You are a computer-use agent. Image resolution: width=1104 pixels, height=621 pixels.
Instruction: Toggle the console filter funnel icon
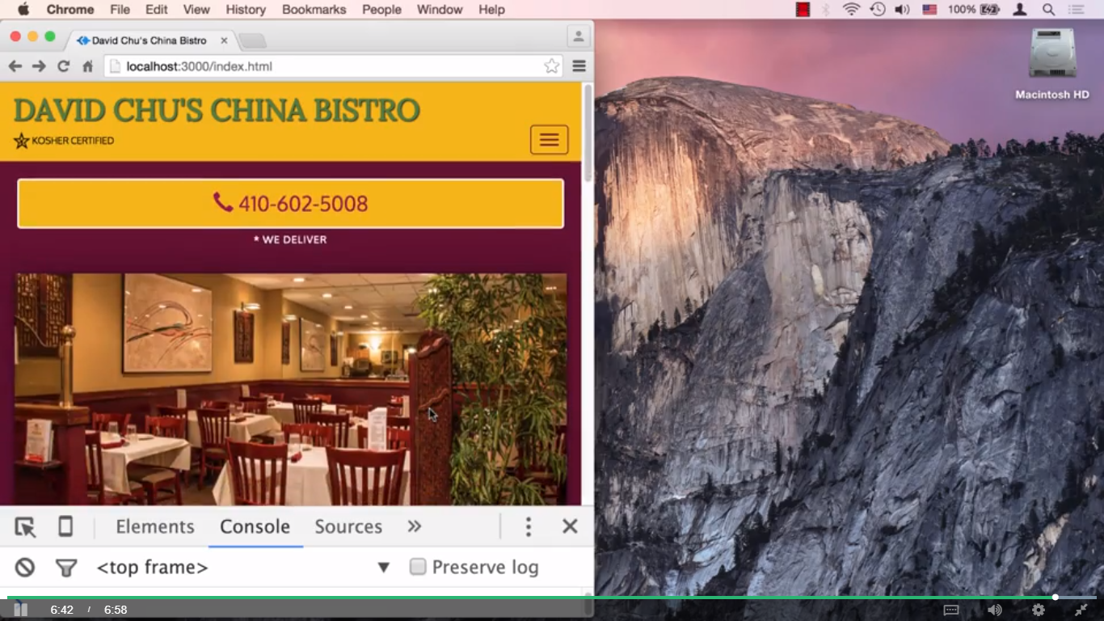[66, 568]
